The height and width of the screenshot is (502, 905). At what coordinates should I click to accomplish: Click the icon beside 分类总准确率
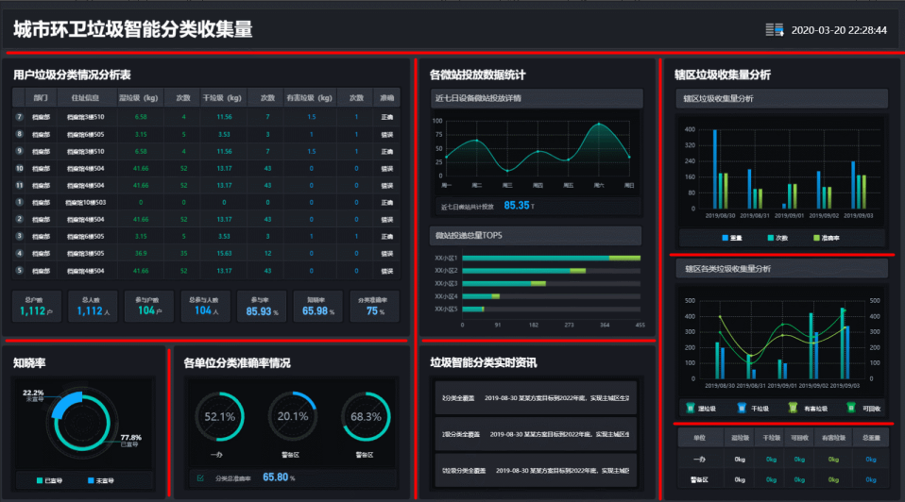[x=200, y=477]
